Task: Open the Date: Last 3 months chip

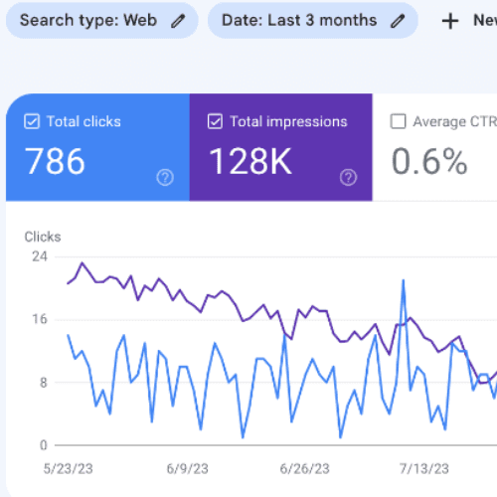Action: 313,21
